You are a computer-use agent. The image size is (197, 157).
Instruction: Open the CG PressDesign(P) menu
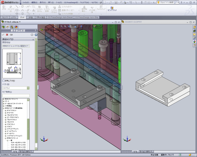(x=71, y=2)
